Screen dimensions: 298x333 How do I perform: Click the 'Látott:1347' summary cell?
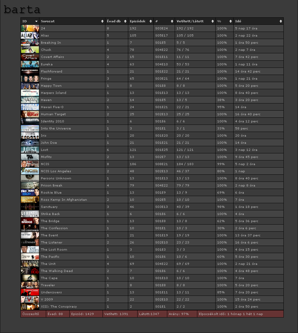152,314
